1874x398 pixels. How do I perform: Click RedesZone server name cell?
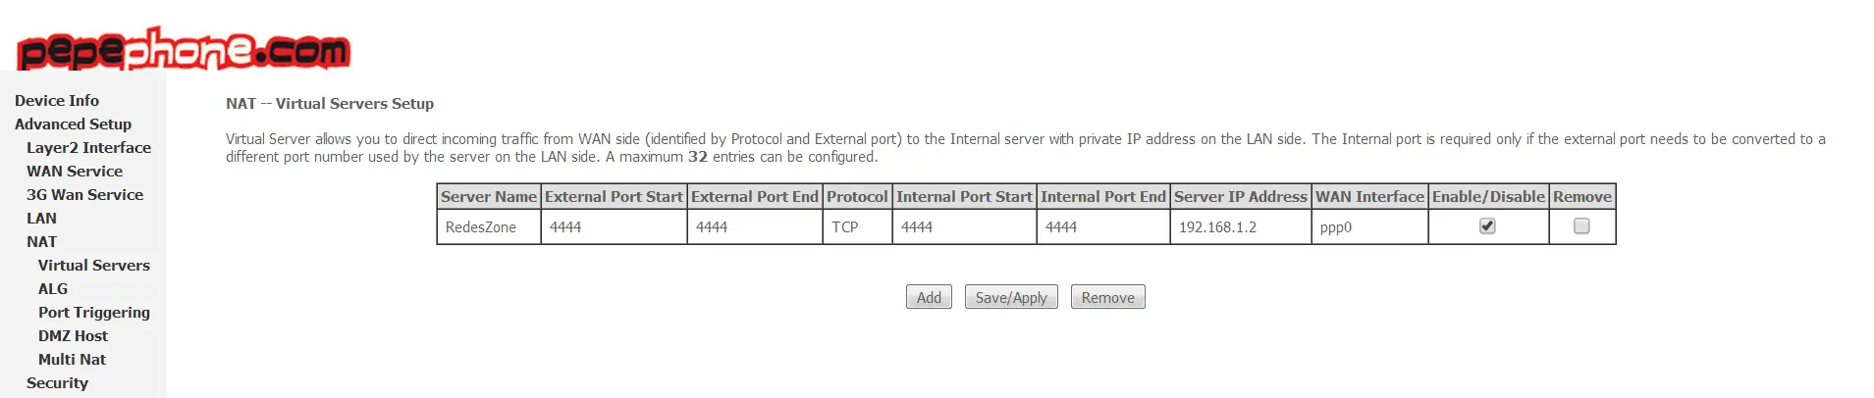coord(481,227)
